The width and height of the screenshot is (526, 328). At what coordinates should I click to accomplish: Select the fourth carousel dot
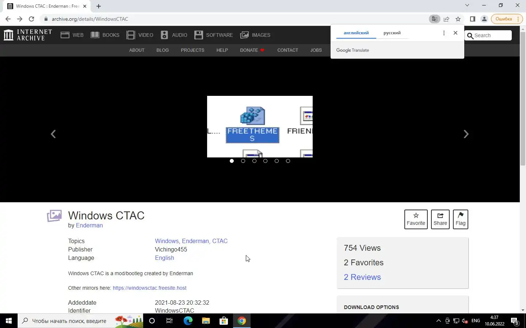[266, 161]
